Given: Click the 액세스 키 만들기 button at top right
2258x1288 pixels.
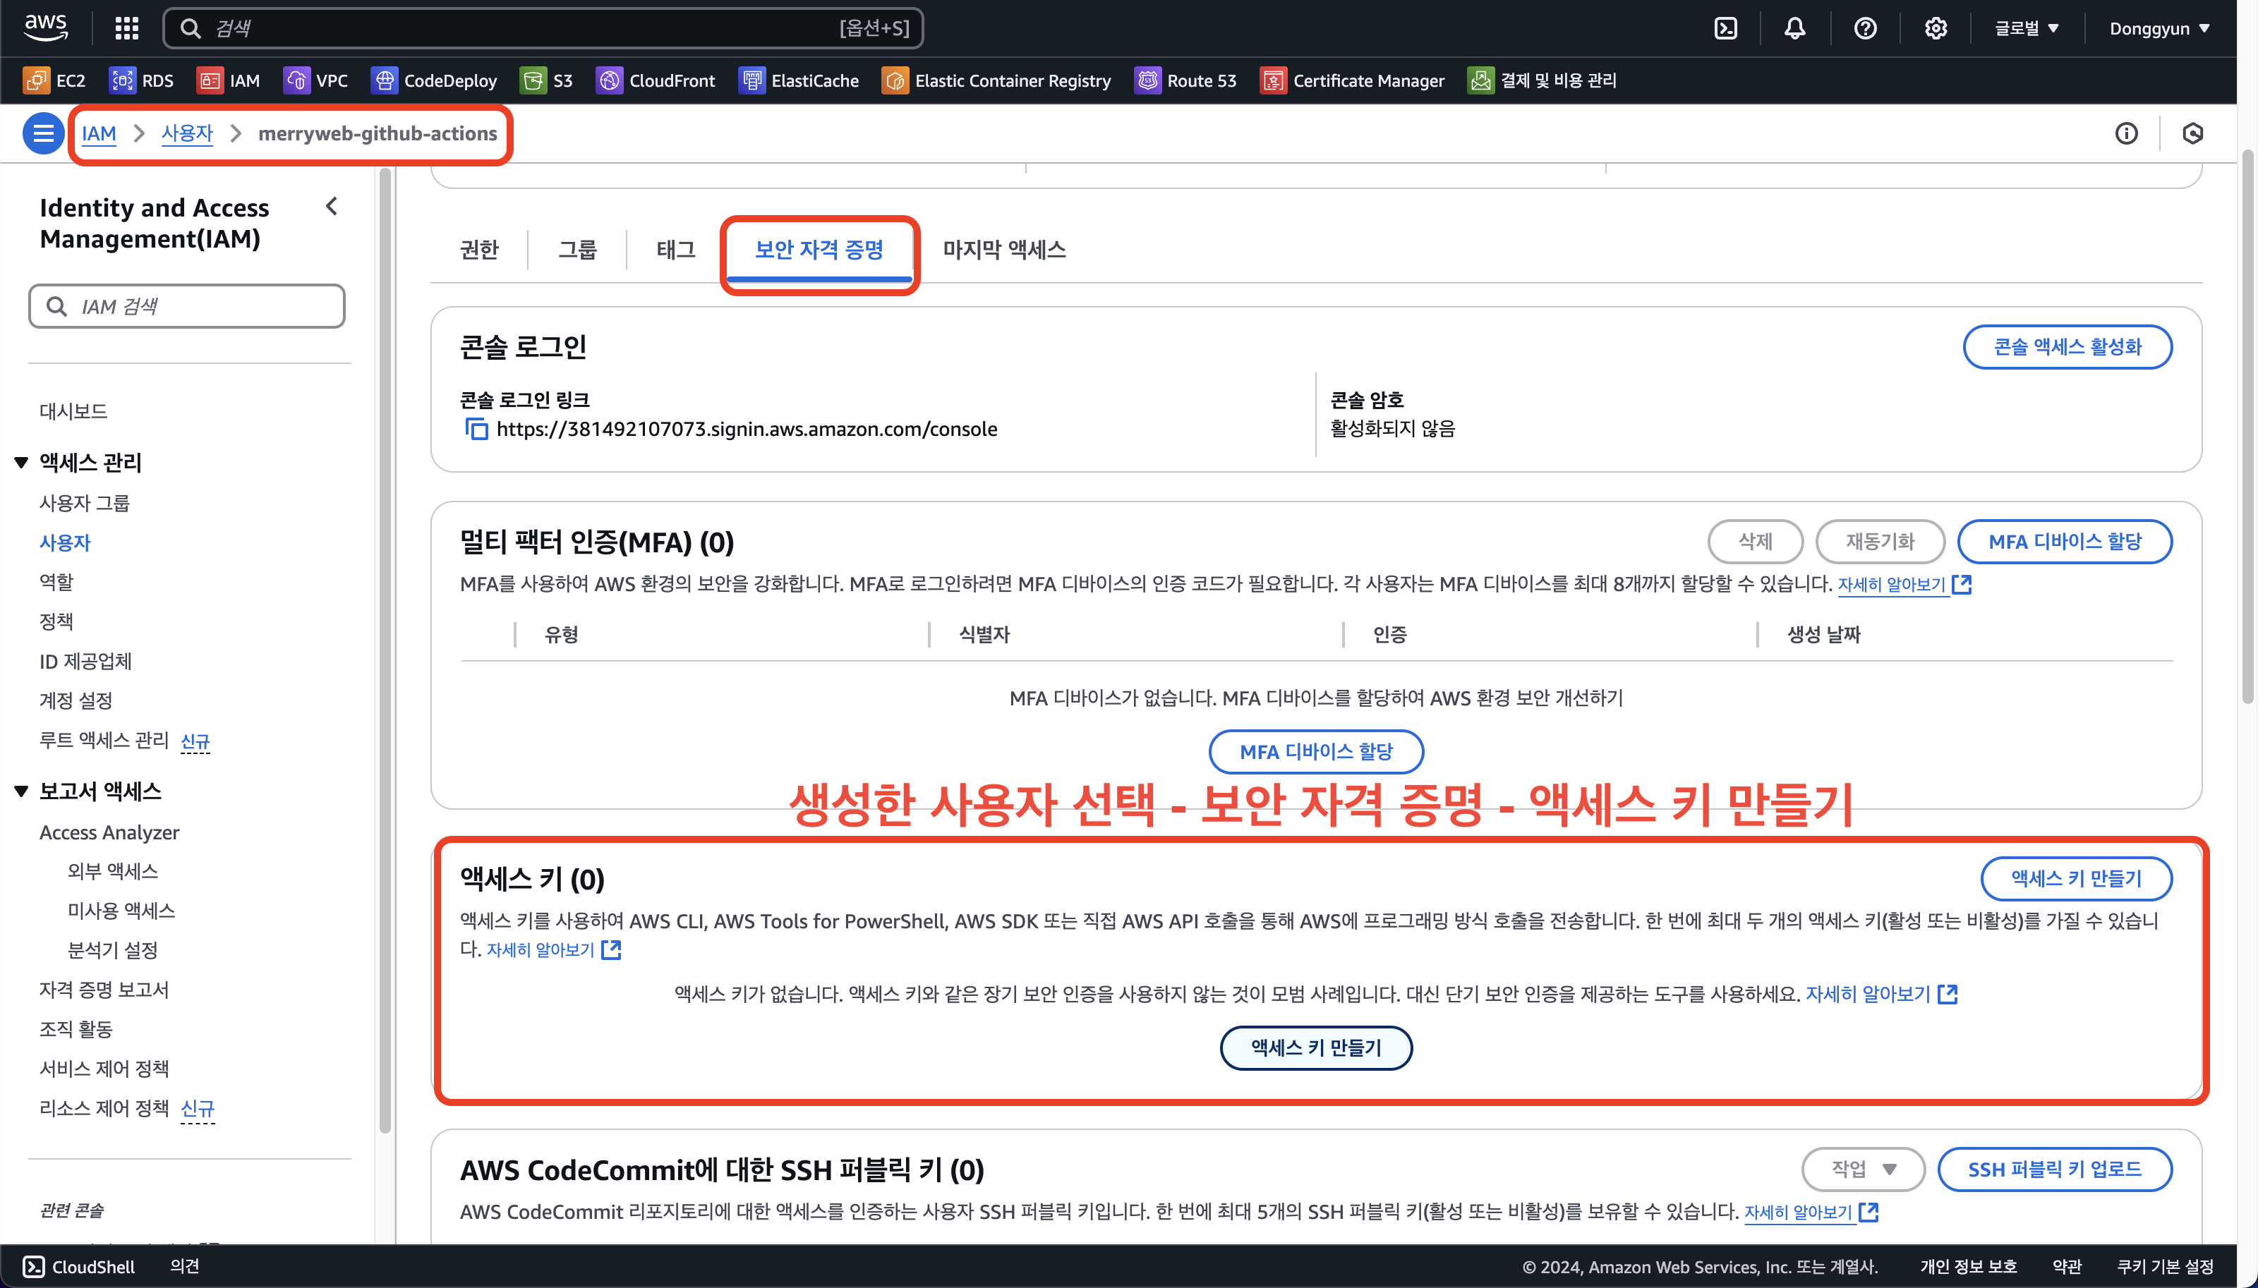Looking at the screenshot, I should click(2076, 878).
